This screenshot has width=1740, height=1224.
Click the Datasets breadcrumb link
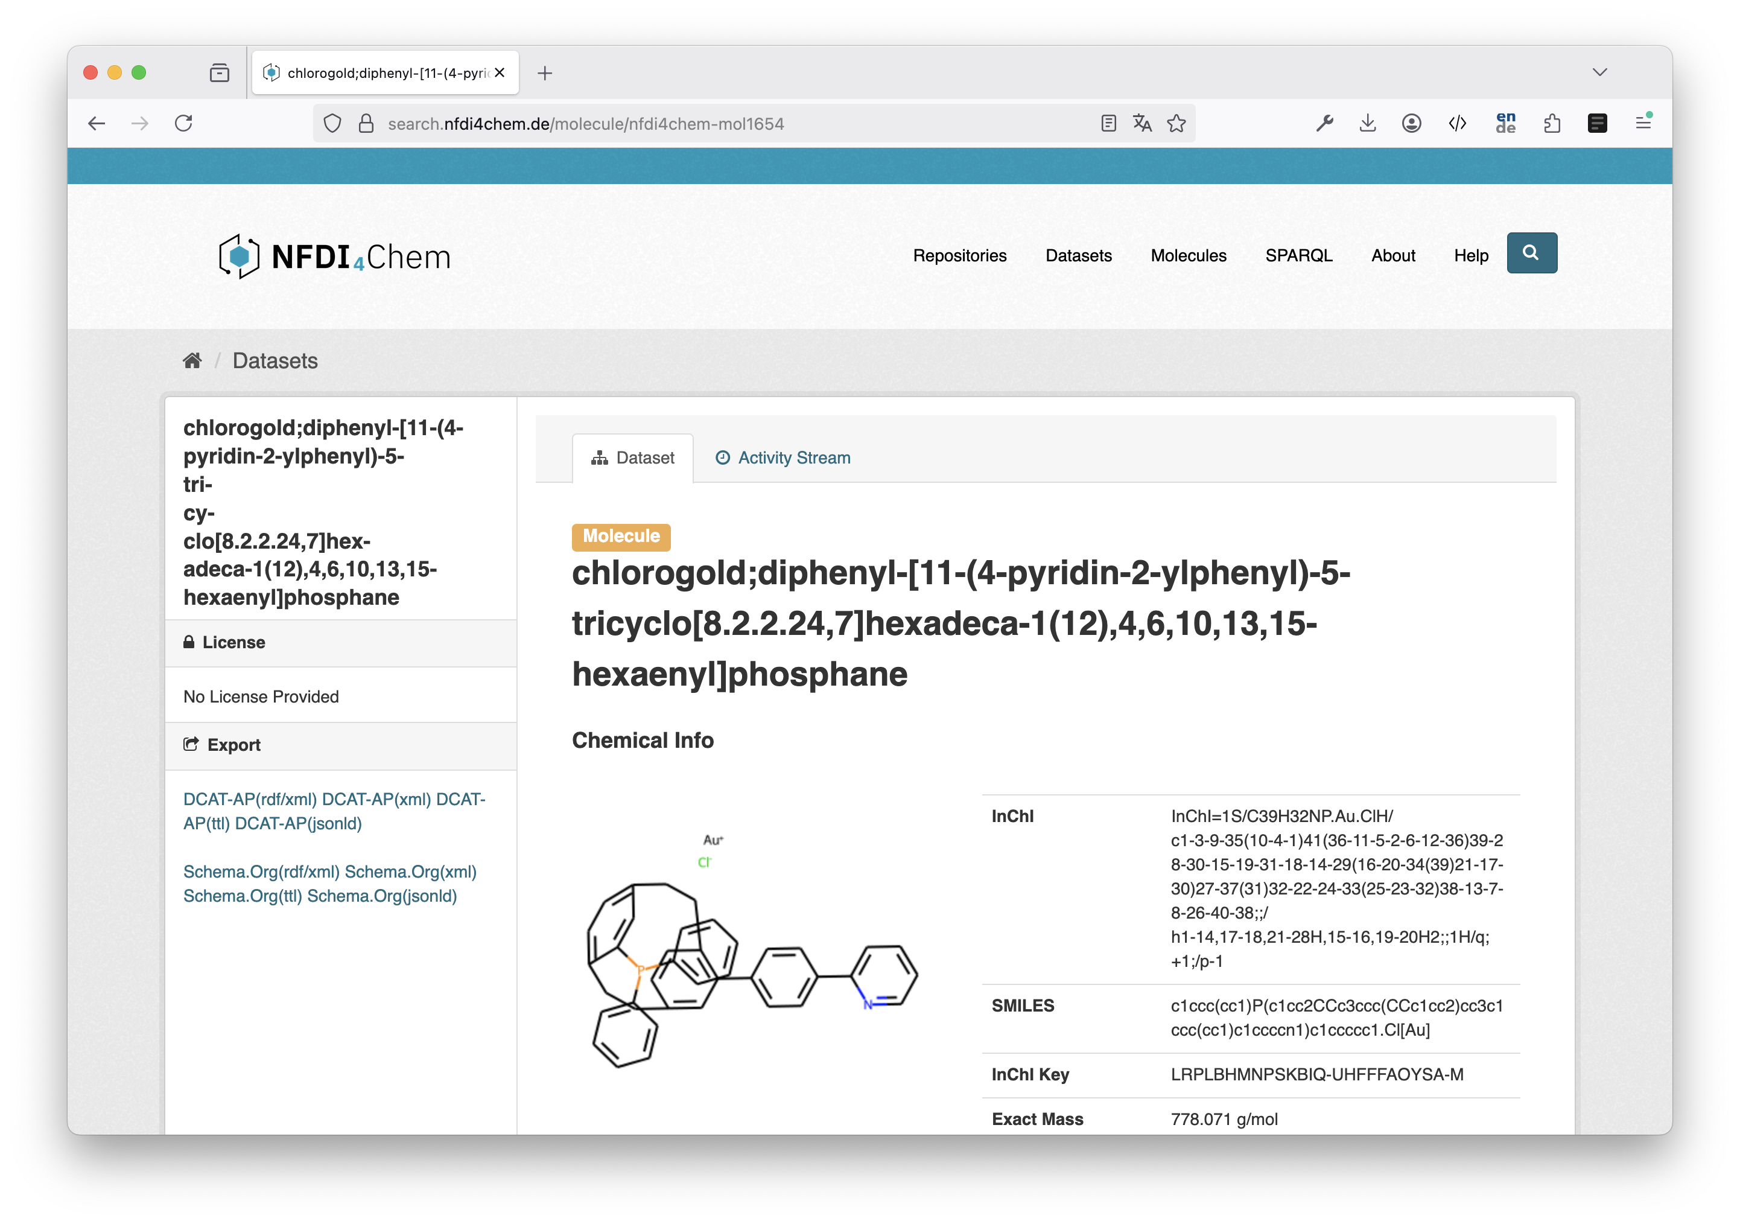[x=275, y=361]
